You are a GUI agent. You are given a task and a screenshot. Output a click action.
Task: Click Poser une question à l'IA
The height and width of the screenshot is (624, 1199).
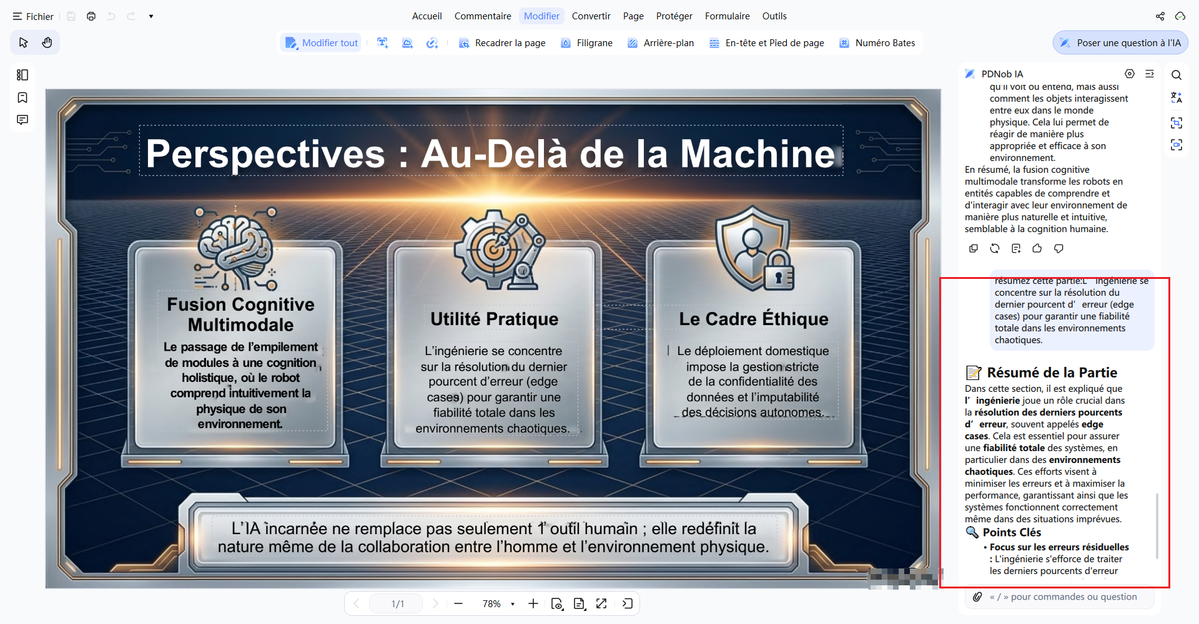[1120, 43]
